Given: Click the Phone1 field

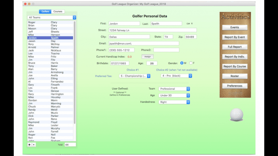Looking at the screenshot, I should [121, 50].
